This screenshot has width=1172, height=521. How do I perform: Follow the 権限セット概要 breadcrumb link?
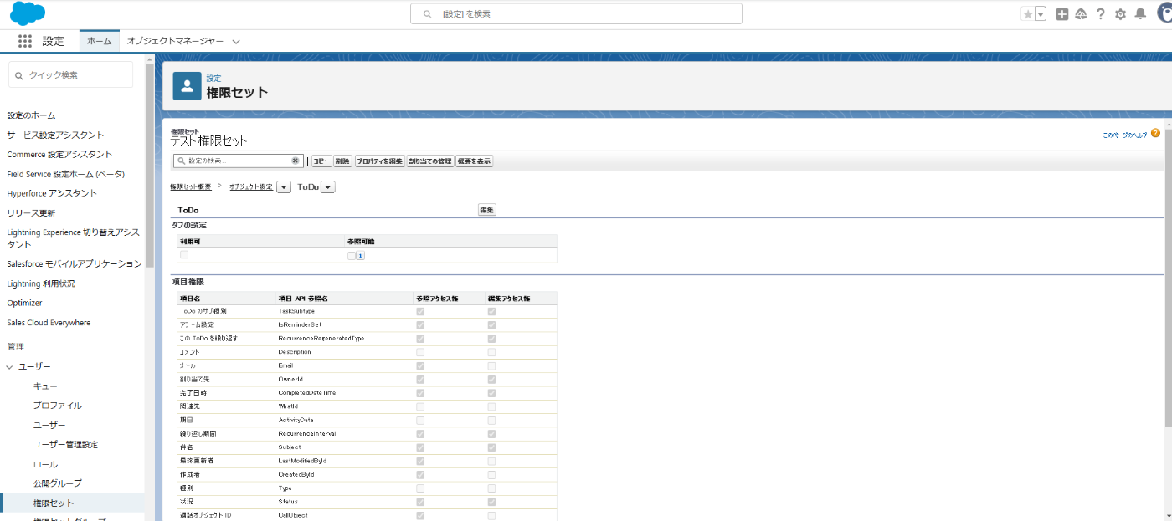coord(191,186)
